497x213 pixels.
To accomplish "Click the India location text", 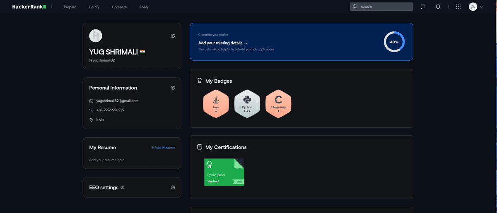I will coord(100,120).
